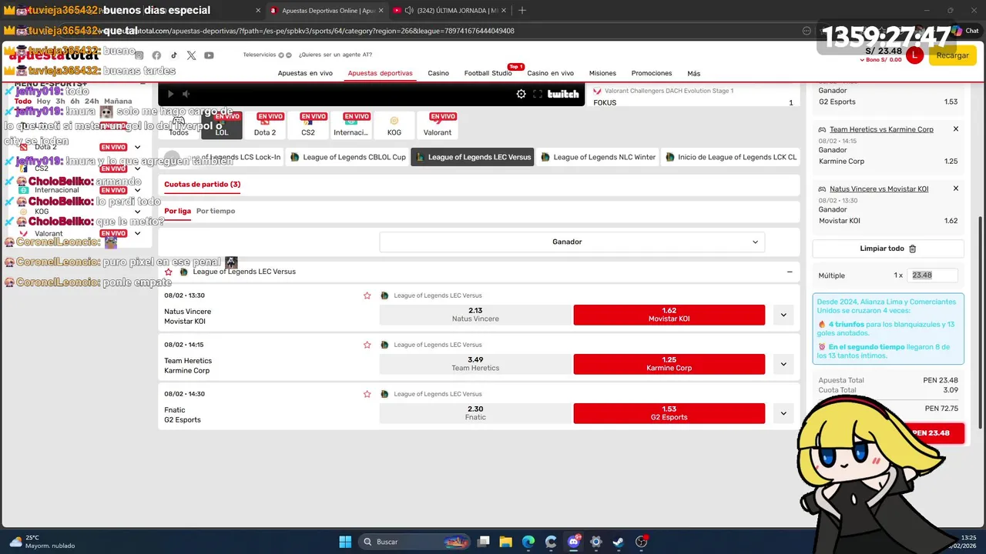
Task: Remove Natus Vincere vs Movistar KOI from slip
Action: pos(956,189)
